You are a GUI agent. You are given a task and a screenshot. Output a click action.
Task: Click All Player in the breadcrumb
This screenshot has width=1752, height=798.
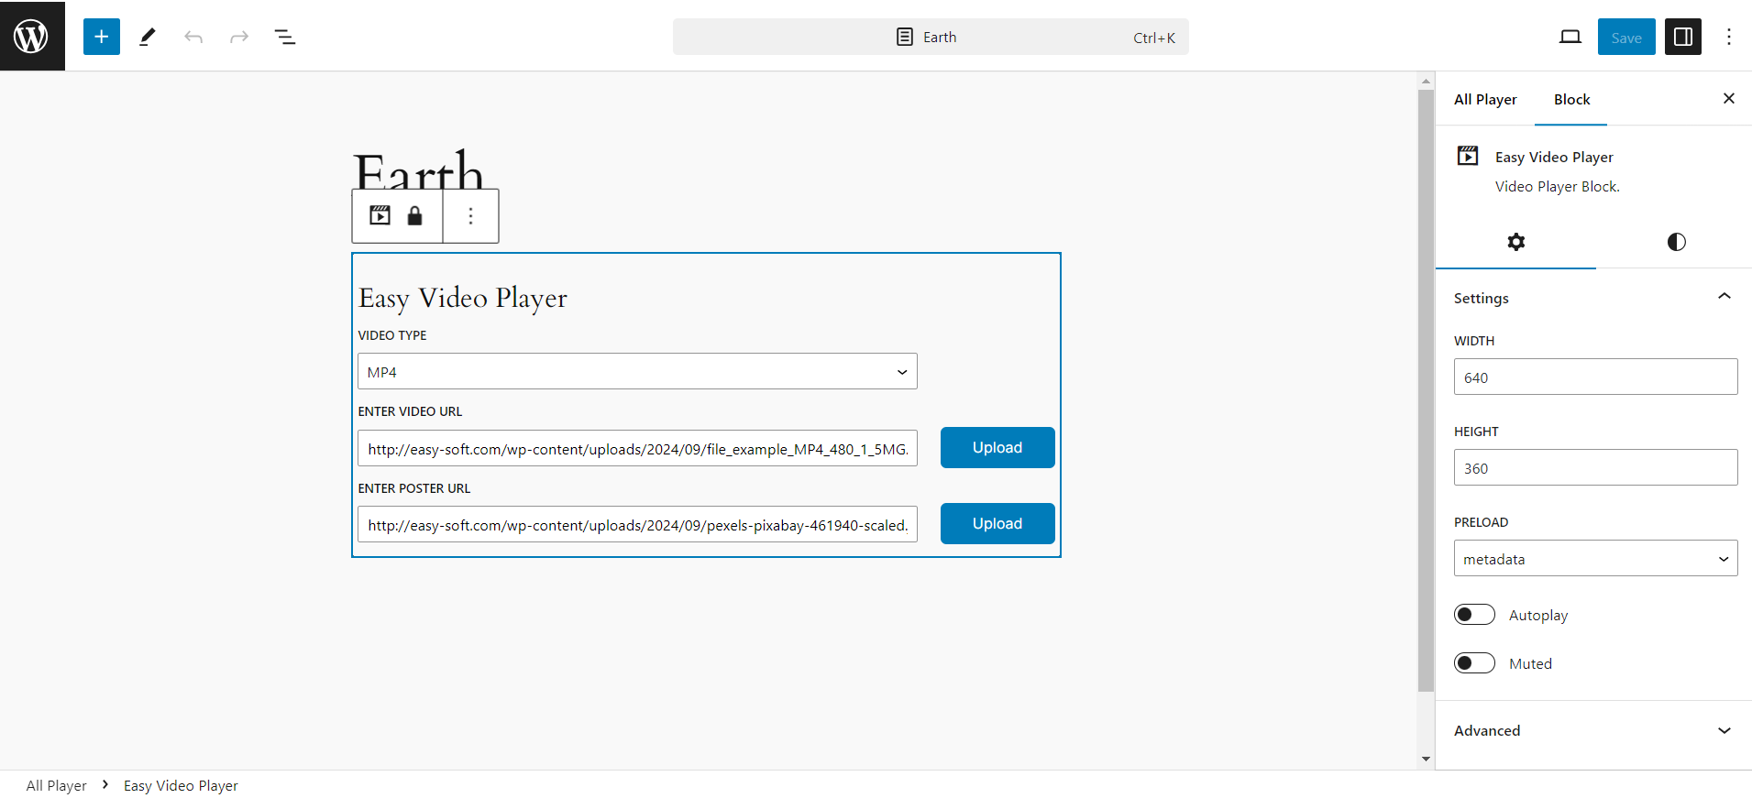pyautogui.click(x=57, y=786)
